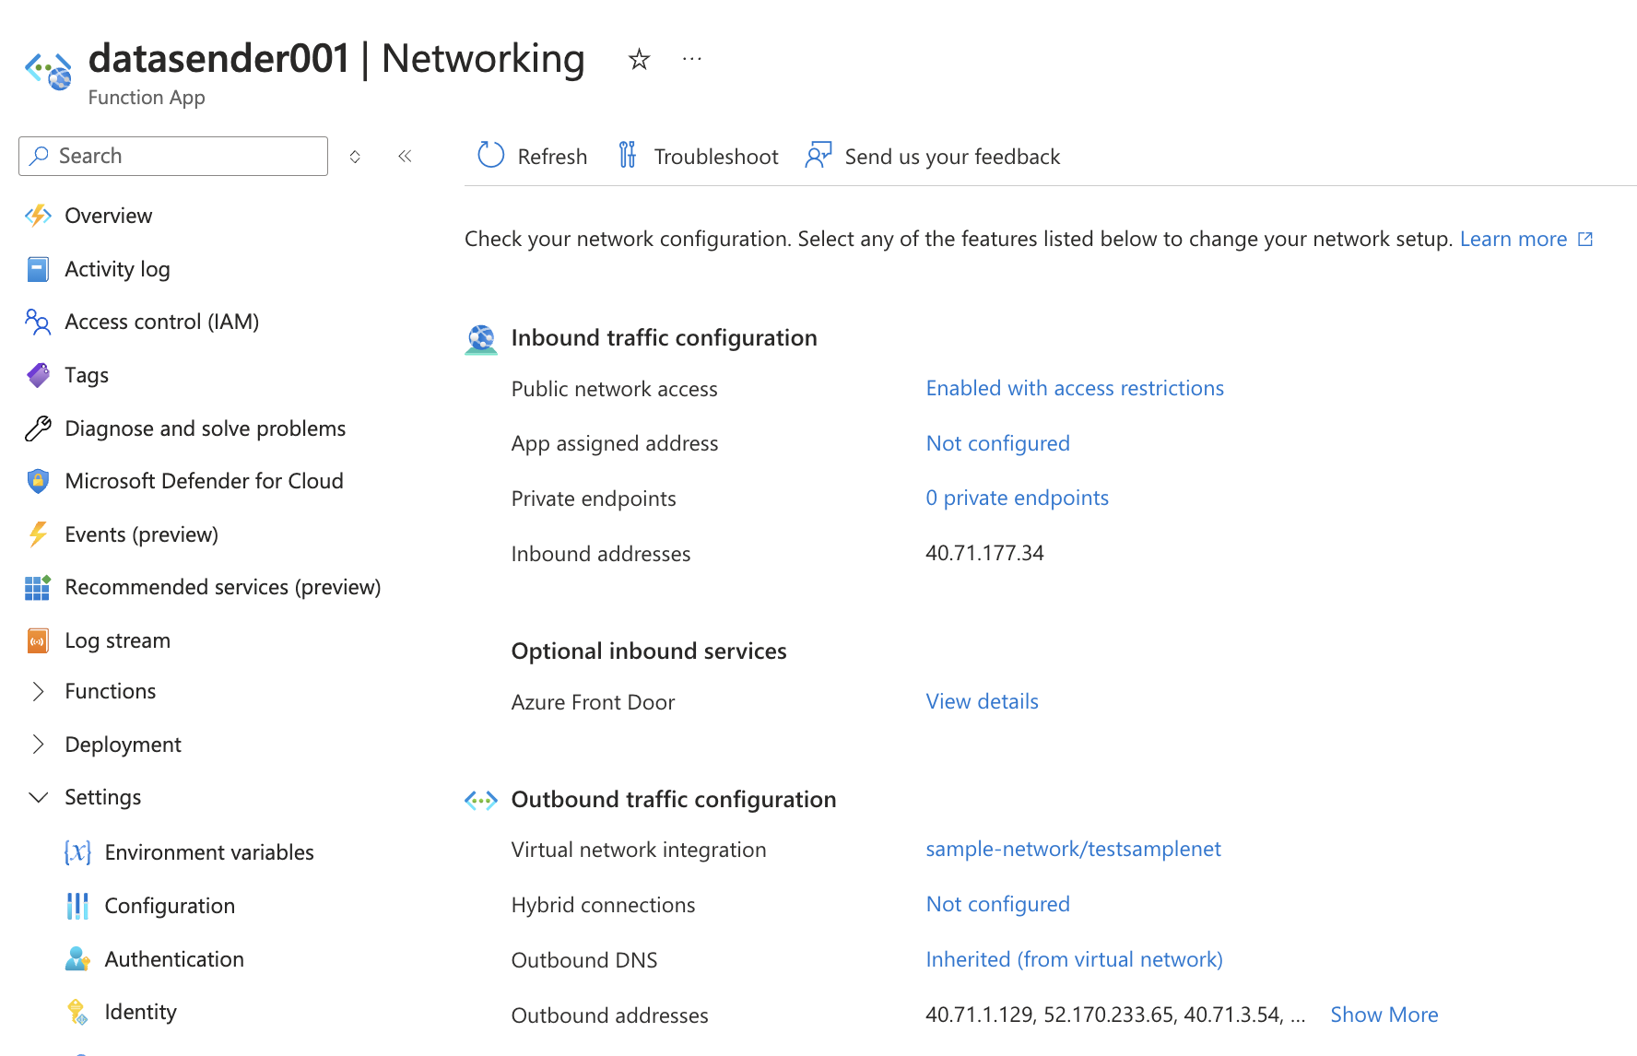Click Not configured for Hybrid connections

click(x=997, y=904)
